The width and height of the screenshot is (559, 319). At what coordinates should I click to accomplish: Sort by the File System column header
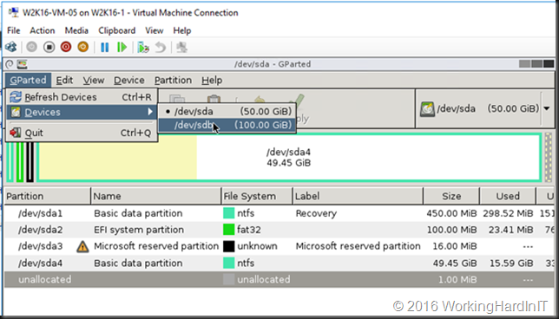pyautogui.click(x=257, y=196)
